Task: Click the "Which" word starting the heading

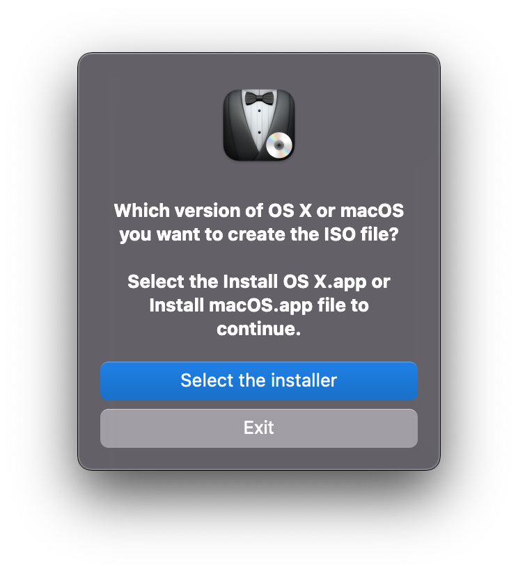Action: pyautogui.click(x=142, y=211)
